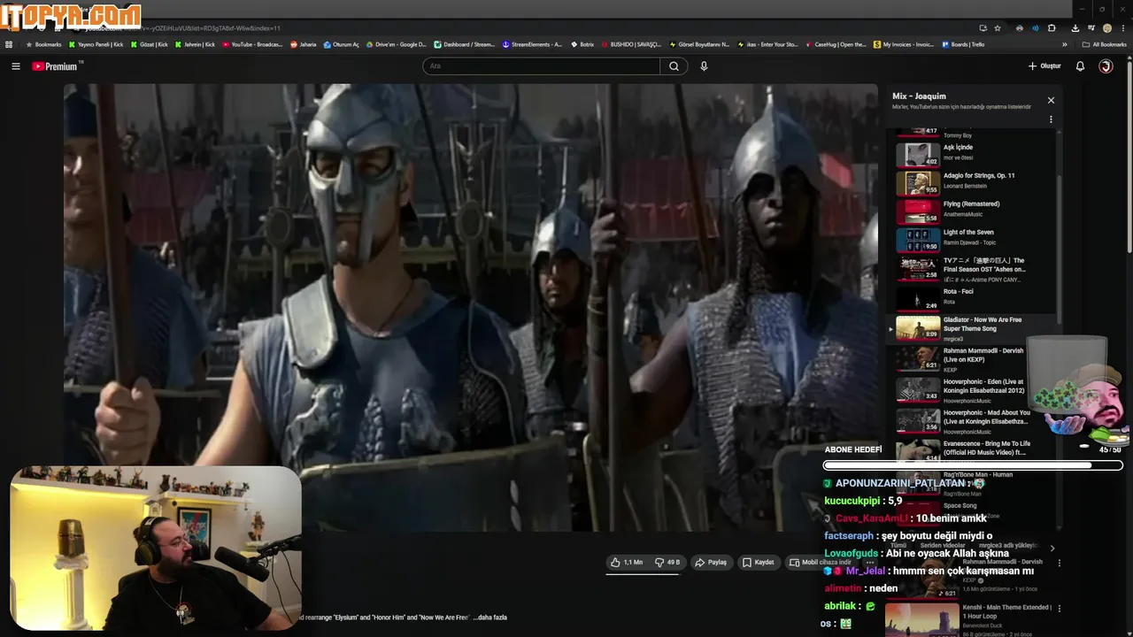
Task: Expand bookmarks overflow chevron
Action: click(1064, 44)
